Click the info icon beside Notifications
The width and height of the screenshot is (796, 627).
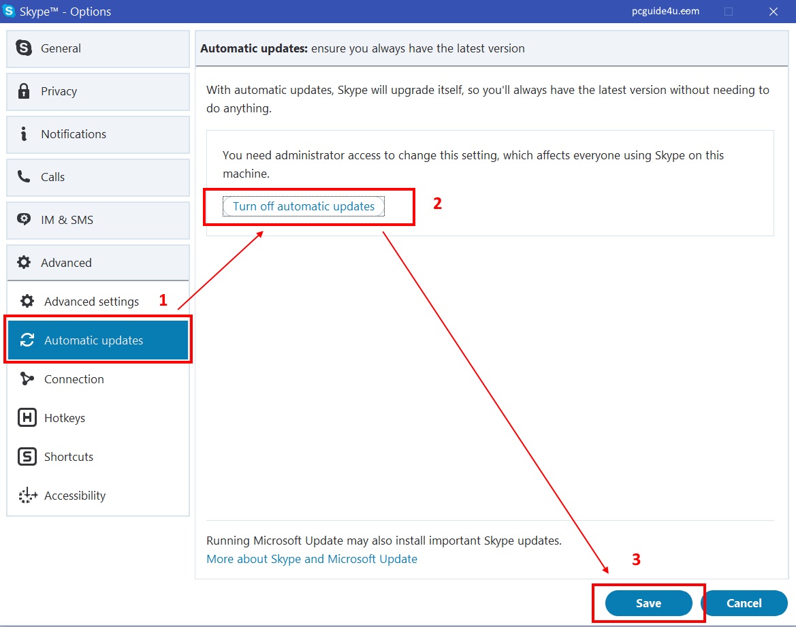24,134
